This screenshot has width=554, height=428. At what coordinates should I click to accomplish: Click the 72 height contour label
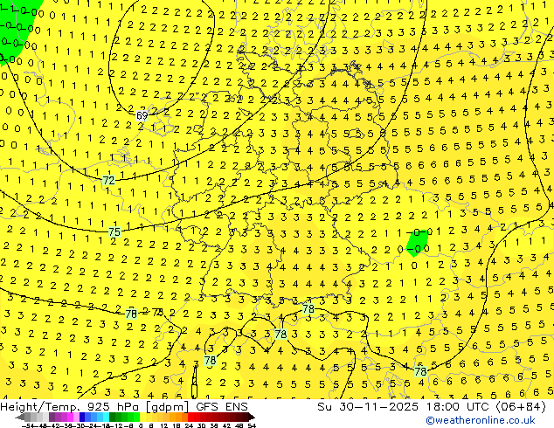109,181
